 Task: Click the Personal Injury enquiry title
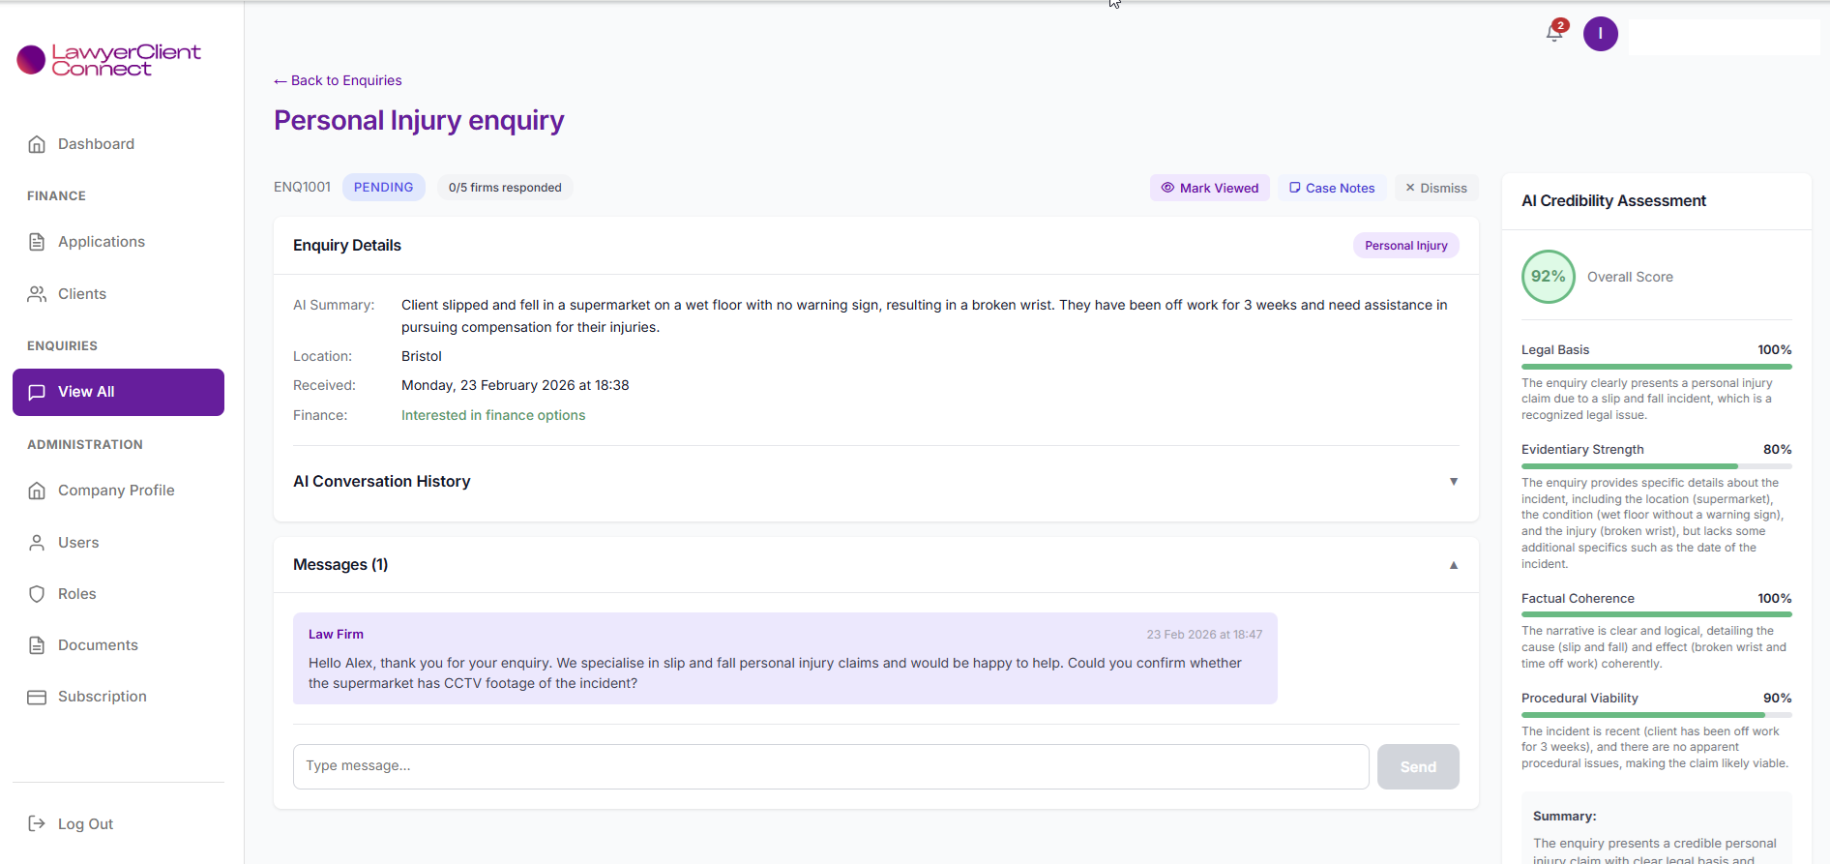pos(419,120)
